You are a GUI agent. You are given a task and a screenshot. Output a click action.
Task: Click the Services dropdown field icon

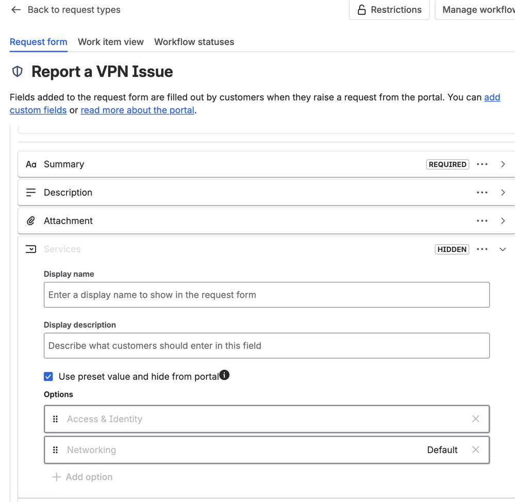[x=31, y=249]
